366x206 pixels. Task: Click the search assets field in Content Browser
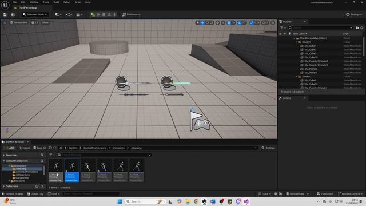point(104,154)
